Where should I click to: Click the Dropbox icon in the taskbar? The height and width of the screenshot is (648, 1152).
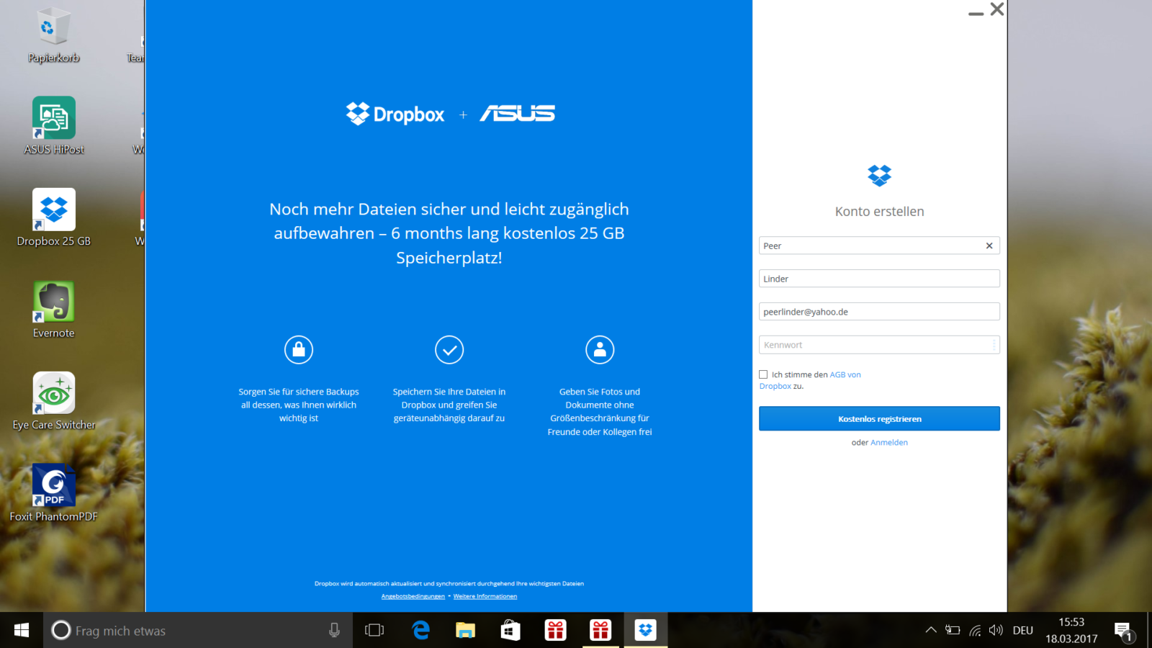tap(645, 631)
